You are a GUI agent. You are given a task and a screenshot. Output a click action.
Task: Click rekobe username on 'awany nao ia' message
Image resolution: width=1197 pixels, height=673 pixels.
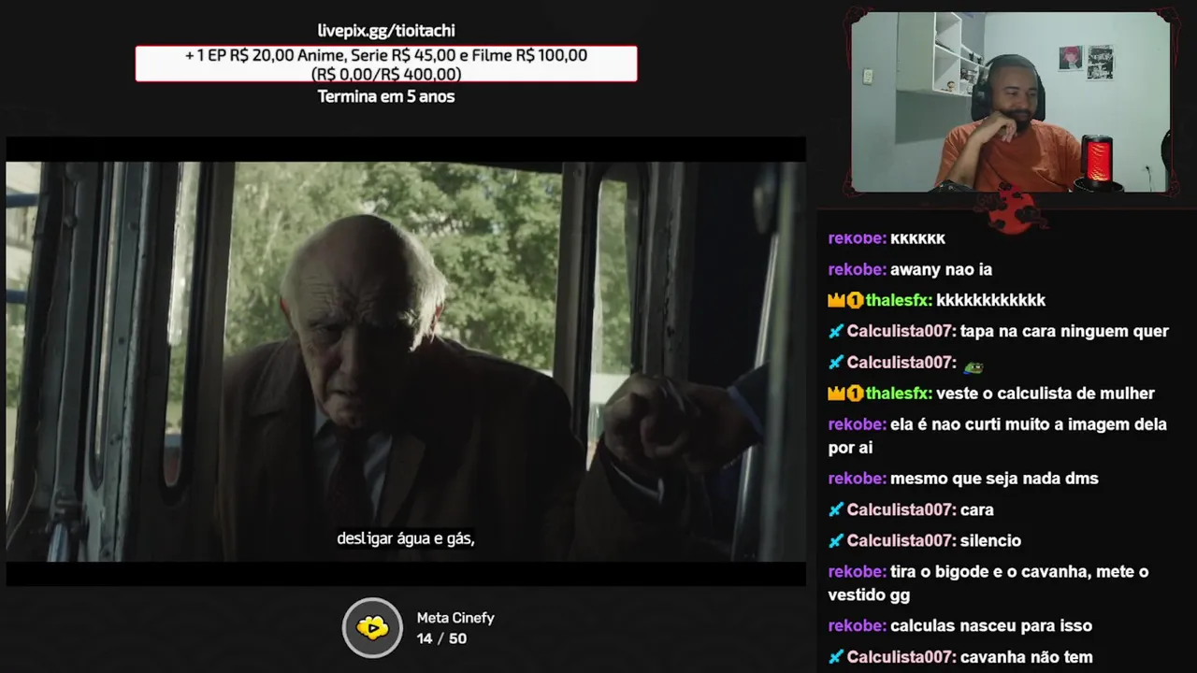pos(857,269)
